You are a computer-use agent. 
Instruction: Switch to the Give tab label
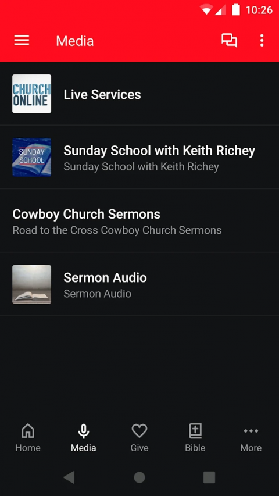click(x=139, y=448)
